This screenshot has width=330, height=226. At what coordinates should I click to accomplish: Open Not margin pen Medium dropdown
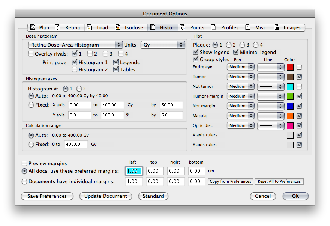coord(240,106)
